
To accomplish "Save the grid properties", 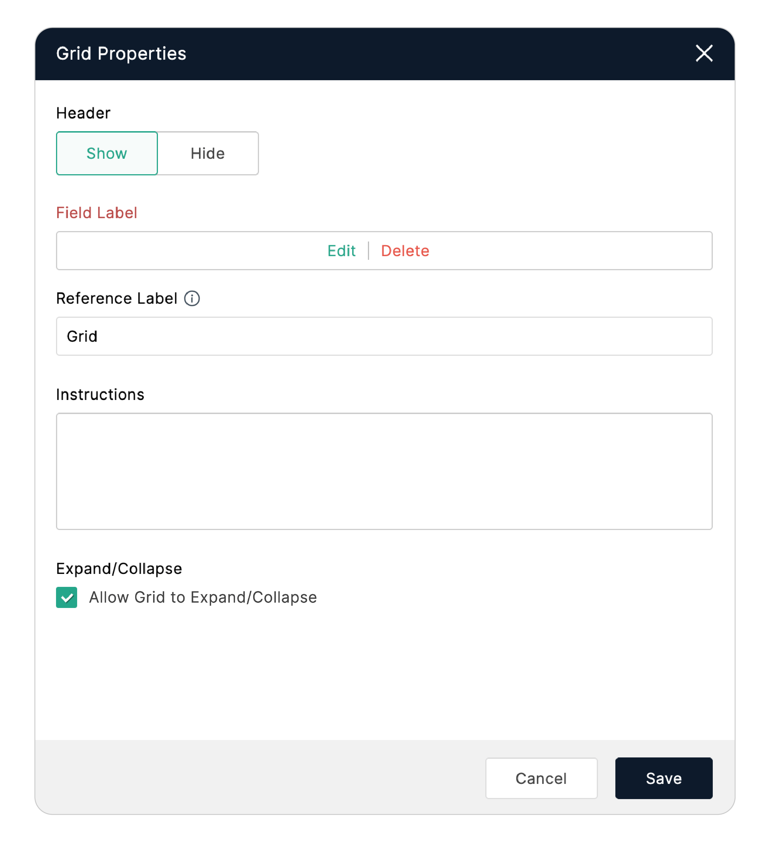I will point(664,778).
